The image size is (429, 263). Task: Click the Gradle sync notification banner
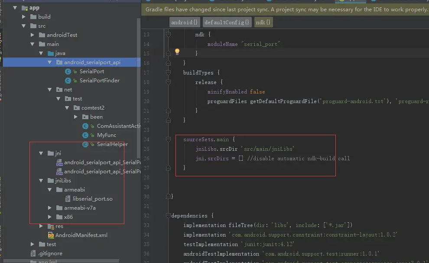(285, 9)
